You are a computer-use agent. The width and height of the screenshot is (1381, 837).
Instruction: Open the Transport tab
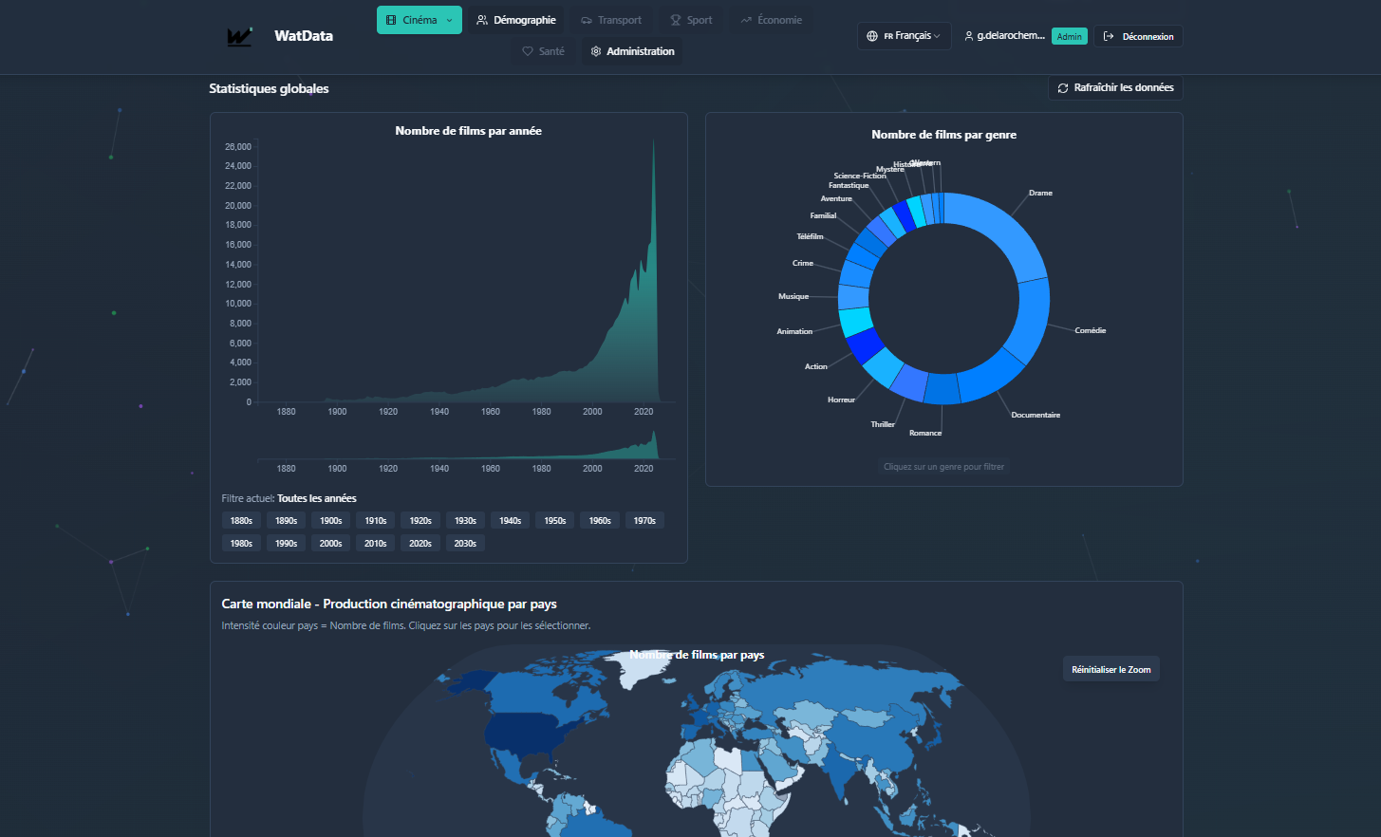click(610, 20)
